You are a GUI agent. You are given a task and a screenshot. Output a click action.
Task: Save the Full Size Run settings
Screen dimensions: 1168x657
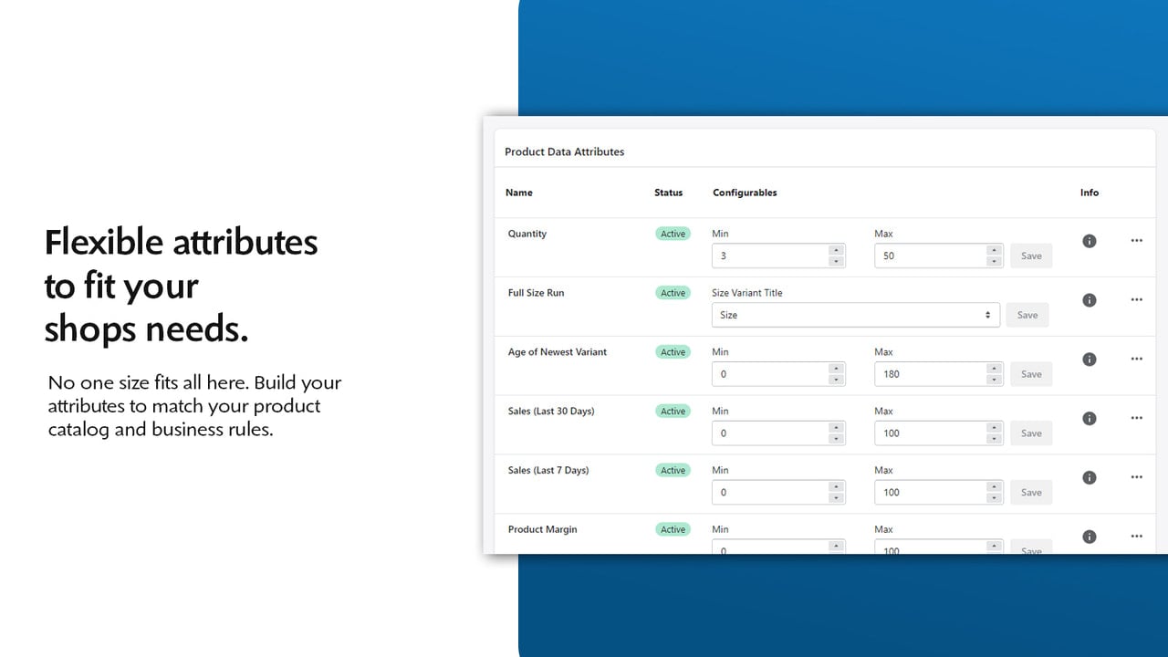pyautogui.click(x=1027, y=316)
